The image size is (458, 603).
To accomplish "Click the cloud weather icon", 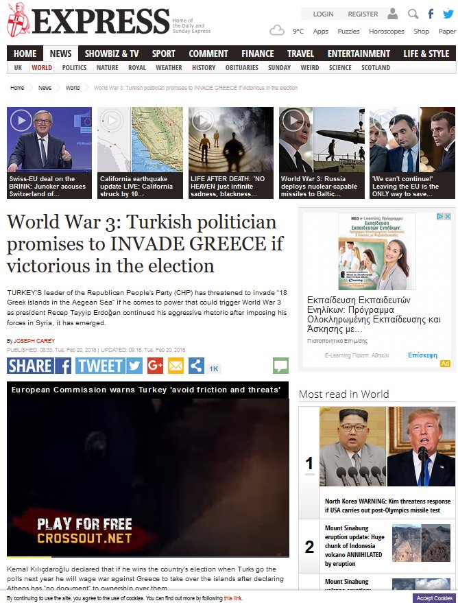I will [x=276, y=30].
